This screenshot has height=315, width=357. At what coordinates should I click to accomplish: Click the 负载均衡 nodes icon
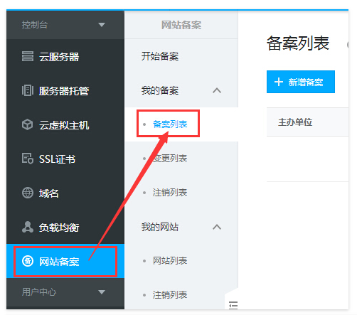28,227
